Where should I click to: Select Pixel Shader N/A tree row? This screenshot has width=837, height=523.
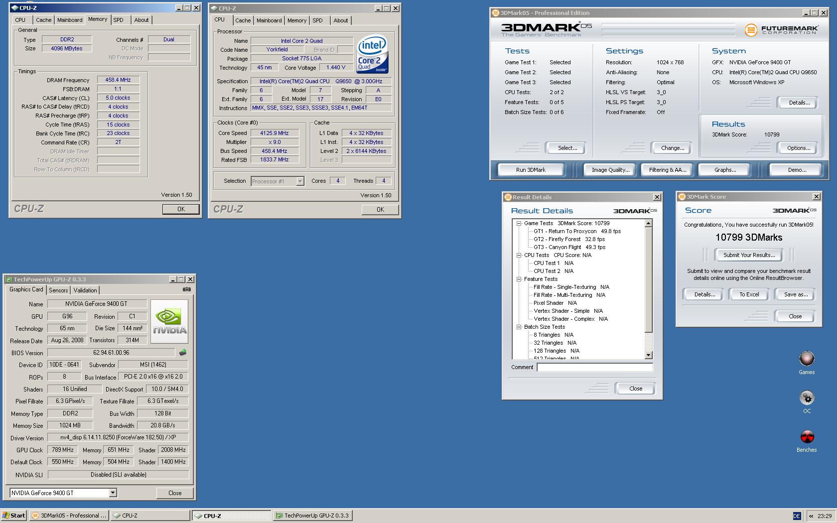[555, 303]
